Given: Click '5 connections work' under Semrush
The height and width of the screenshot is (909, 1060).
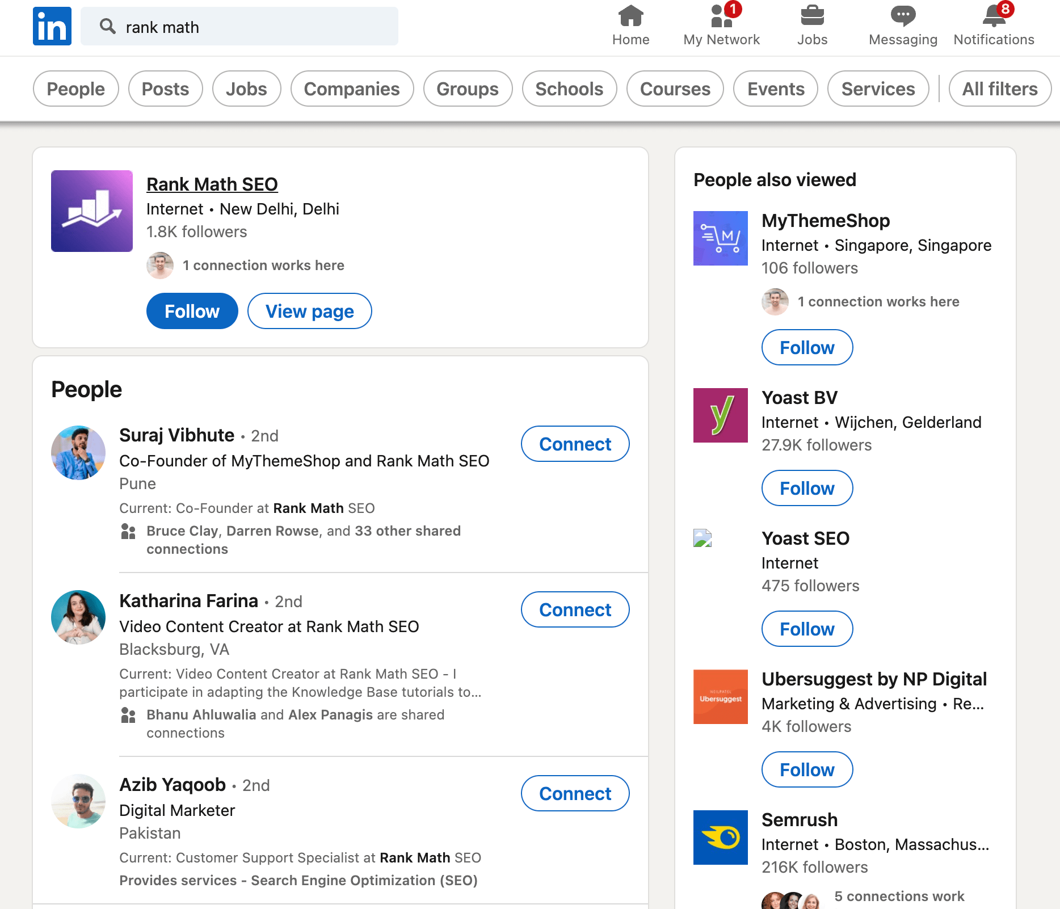Looking at the screenshot, I should [899, 897].
